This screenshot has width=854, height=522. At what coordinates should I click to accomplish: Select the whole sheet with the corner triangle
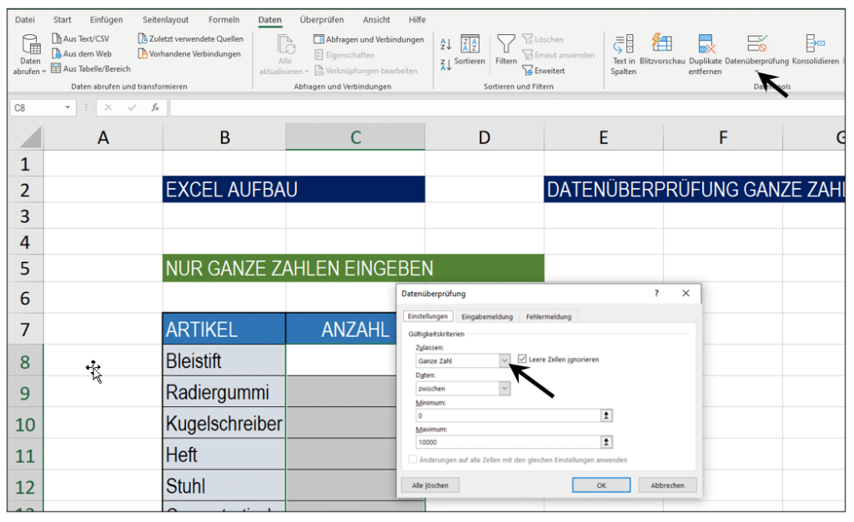coord(30,137)
